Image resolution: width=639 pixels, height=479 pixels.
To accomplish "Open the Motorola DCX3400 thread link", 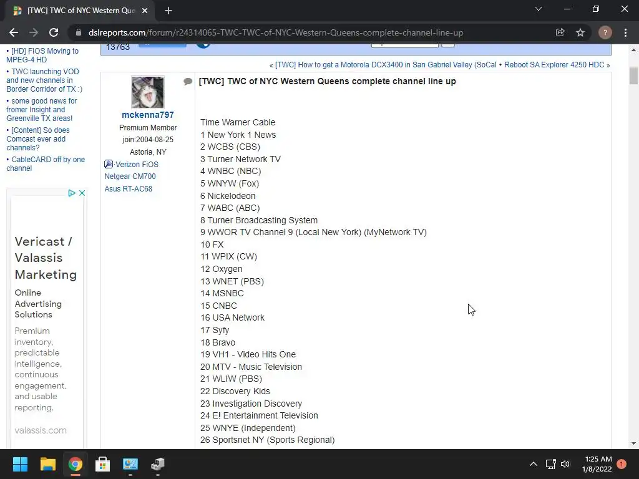I will click(x=386, y=65).
